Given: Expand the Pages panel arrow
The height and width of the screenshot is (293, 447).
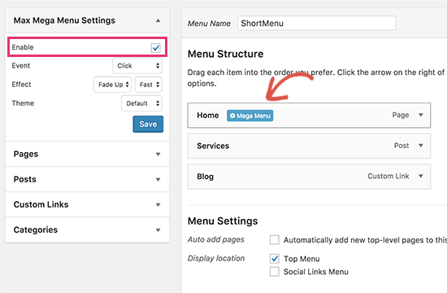Looking at the screenshot, I should pyautogui.click(x=158, y=154).
